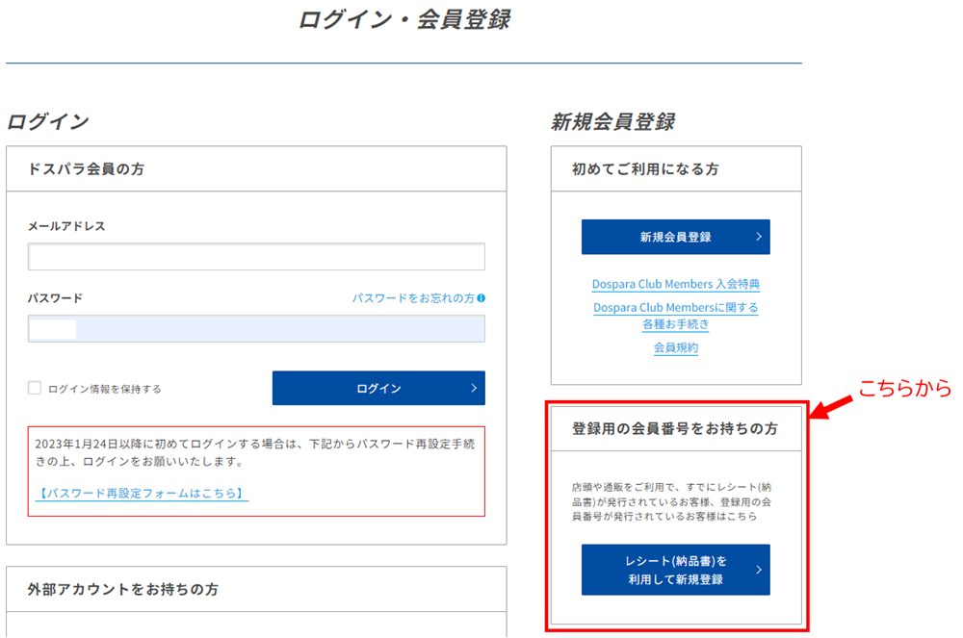Open the パスワード再設定フォームはこちら link
The height and width of the screenshot is (638, 963).
point(142,494)
